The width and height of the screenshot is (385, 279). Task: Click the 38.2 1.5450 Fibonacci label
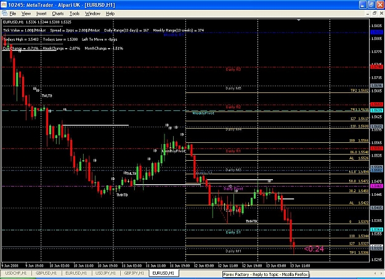coord(359,191)
